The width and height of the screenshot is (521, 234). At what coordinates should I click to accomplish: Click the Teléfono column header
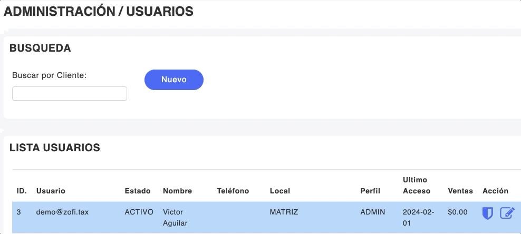tap(233, 191)
